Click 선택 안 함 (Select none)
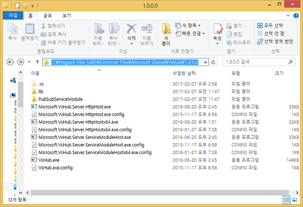The width and height of the screenshot is (303, 207). click(x=271, y=33)
